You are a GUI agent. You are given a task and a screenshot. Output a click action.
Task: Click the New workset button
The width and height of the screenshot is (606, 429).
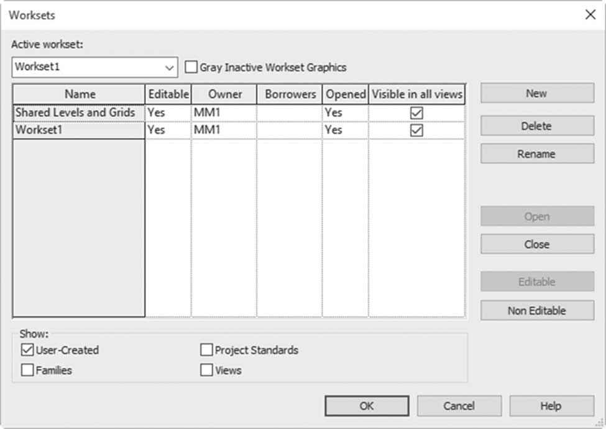(x=537, y=93)
